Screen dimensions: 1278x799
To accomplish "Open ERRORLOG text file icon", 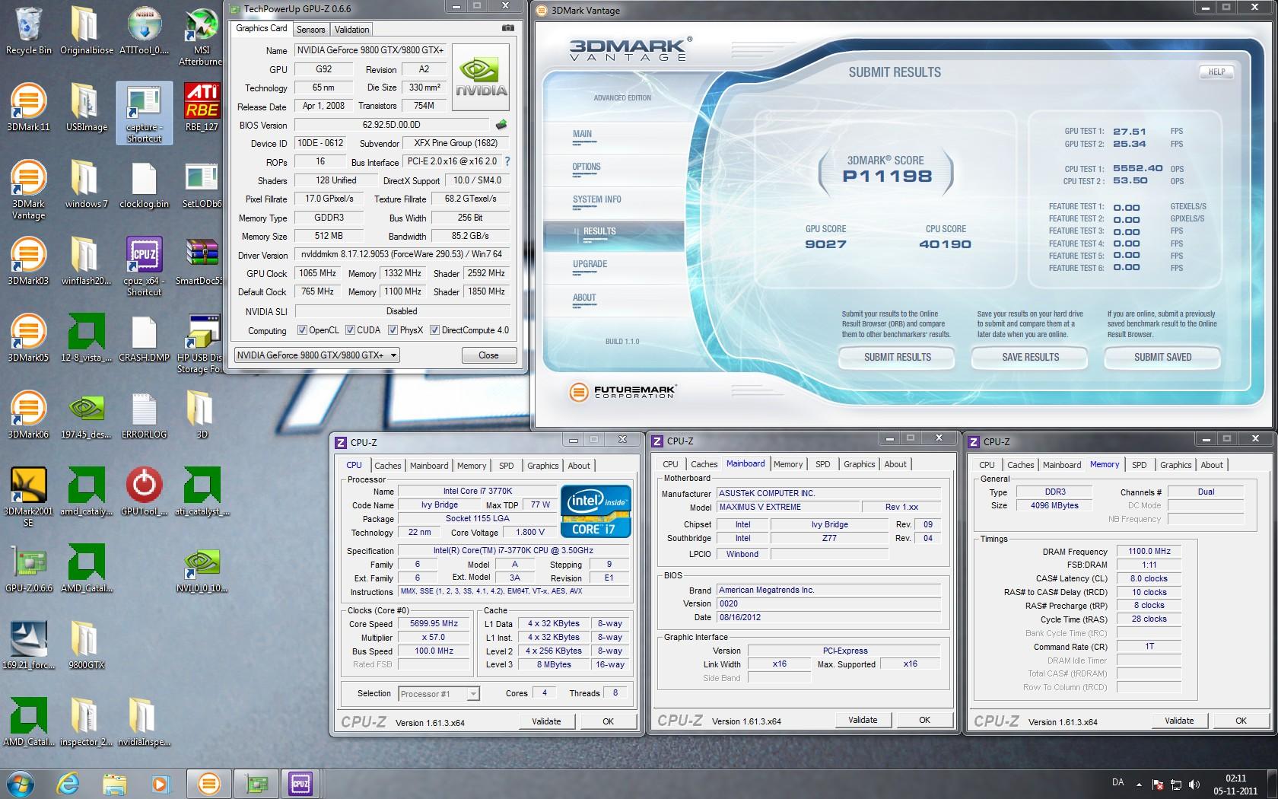I will tap(144, 415).
